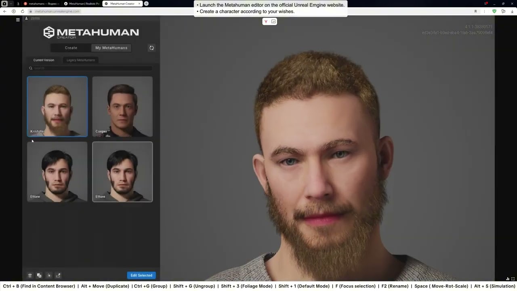Open the browser tab-count button
This screenshot has width=517, height=291.
point(5,4)
